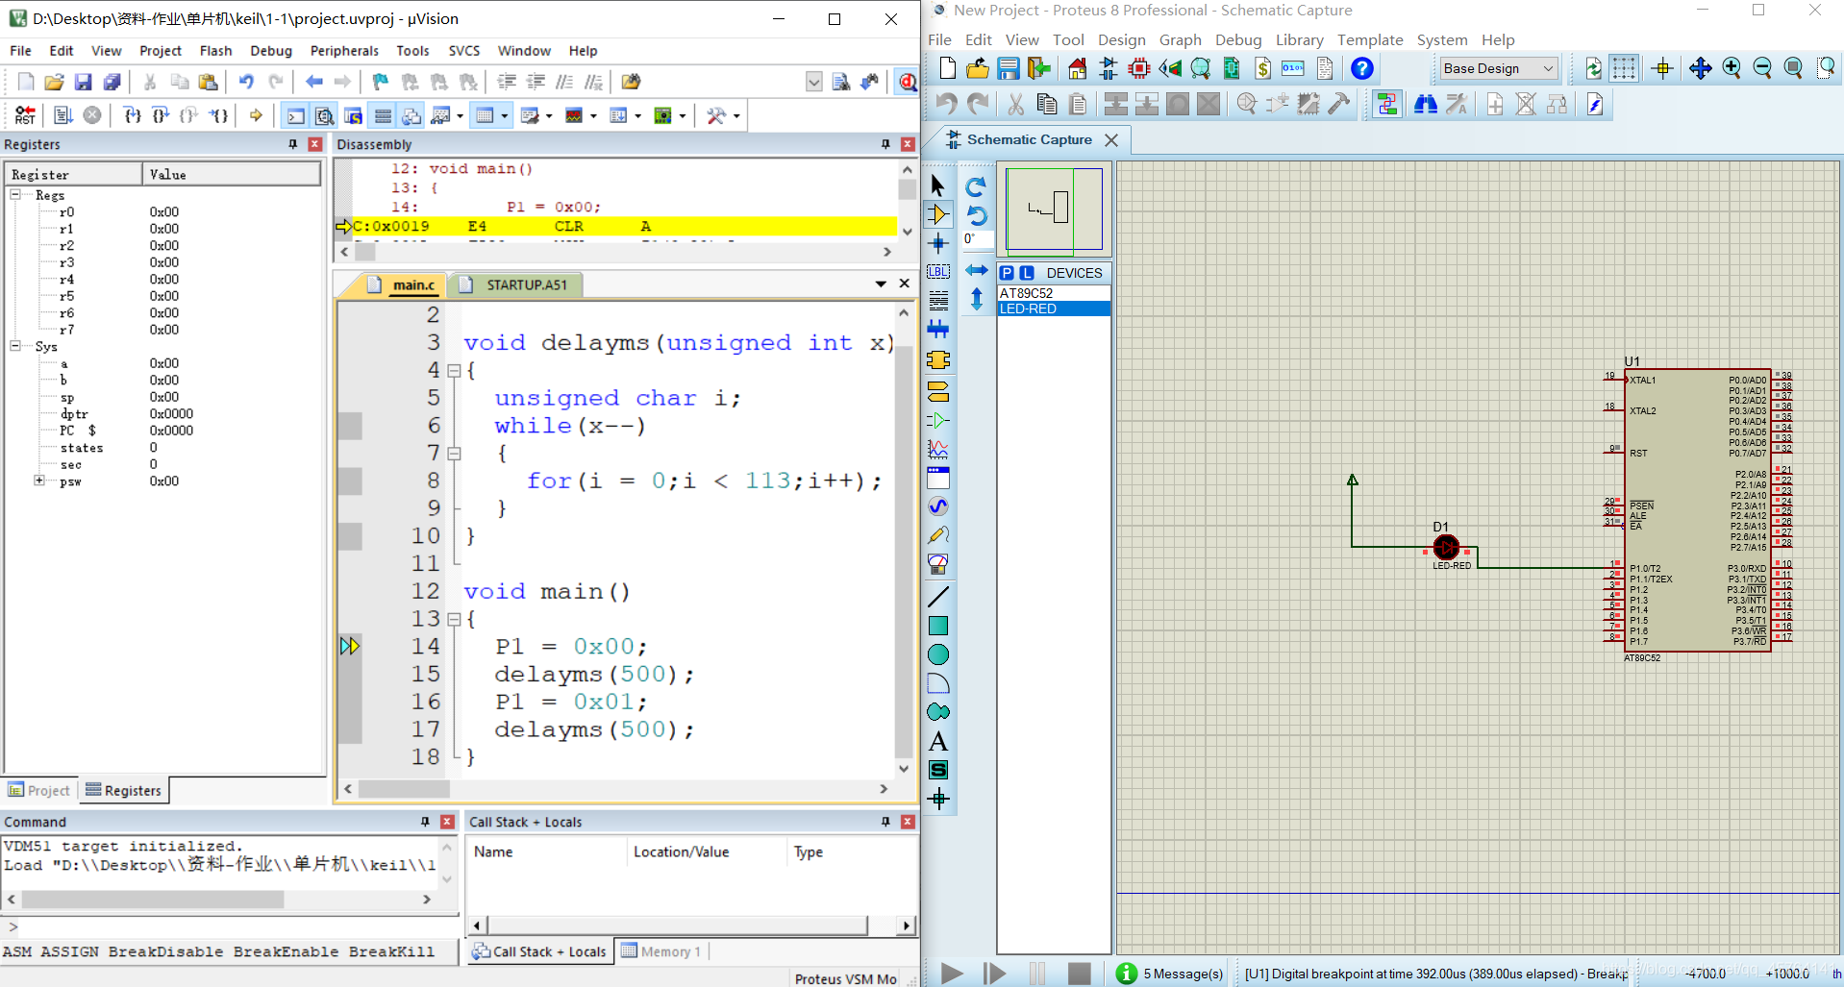Toggle Symbols Window button in Keil
The height and width of the screenshot is (987, 1844).
pyautogui.click(x=354, y=115)
